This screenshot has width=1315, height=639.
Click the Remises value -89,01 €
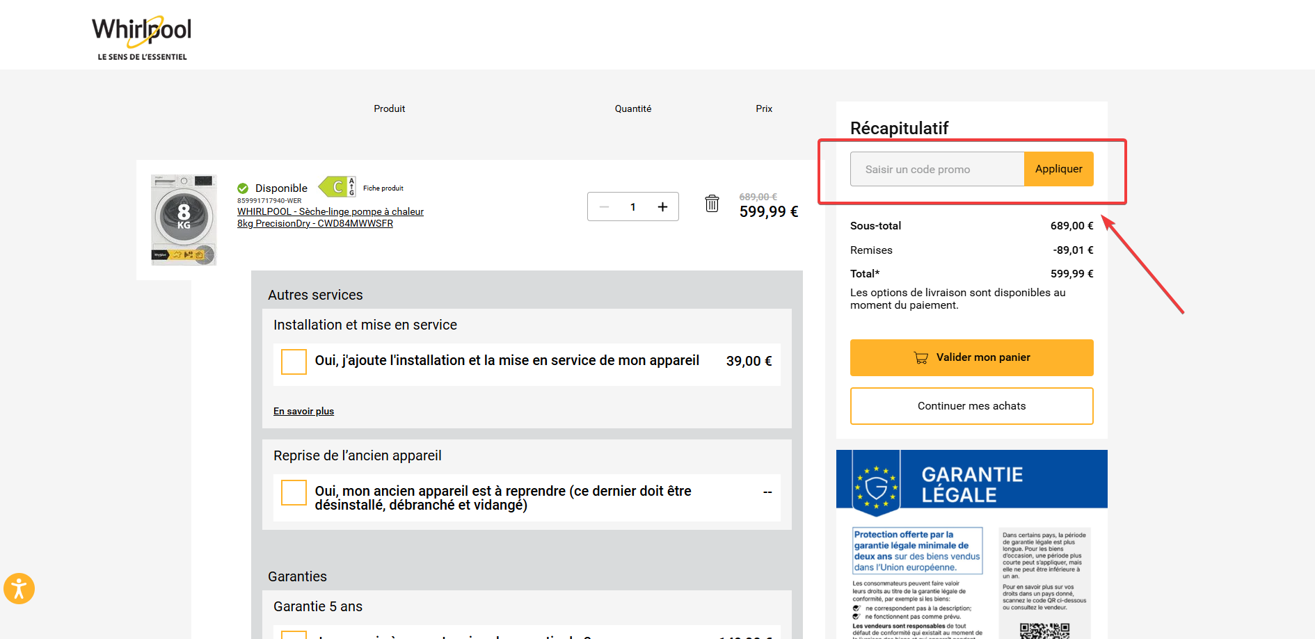pos(1073,250)
